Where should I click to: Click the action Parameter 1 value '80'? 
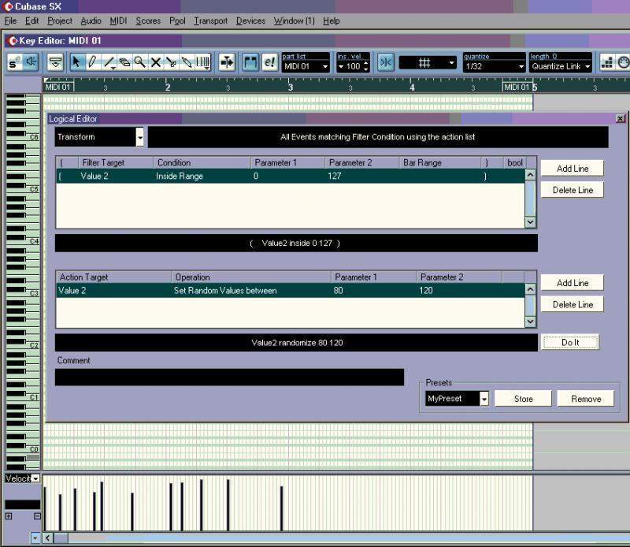[x=339, y=290]
